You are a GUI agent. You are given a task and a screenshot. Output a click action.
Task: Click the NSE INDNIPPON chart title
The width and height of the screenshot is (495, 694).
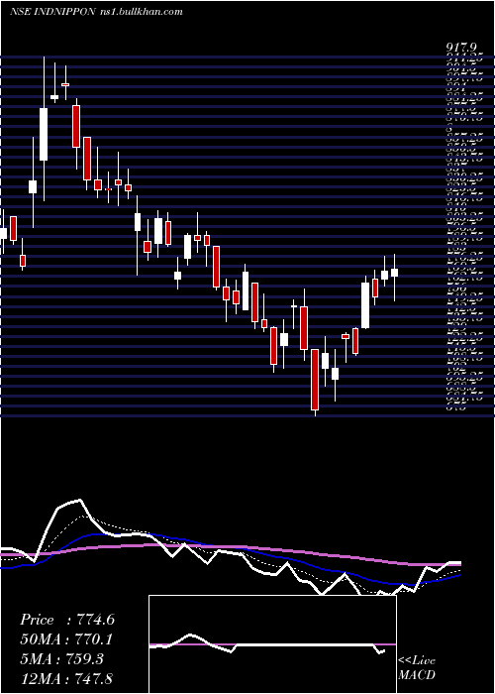click(x=51, y=12)
